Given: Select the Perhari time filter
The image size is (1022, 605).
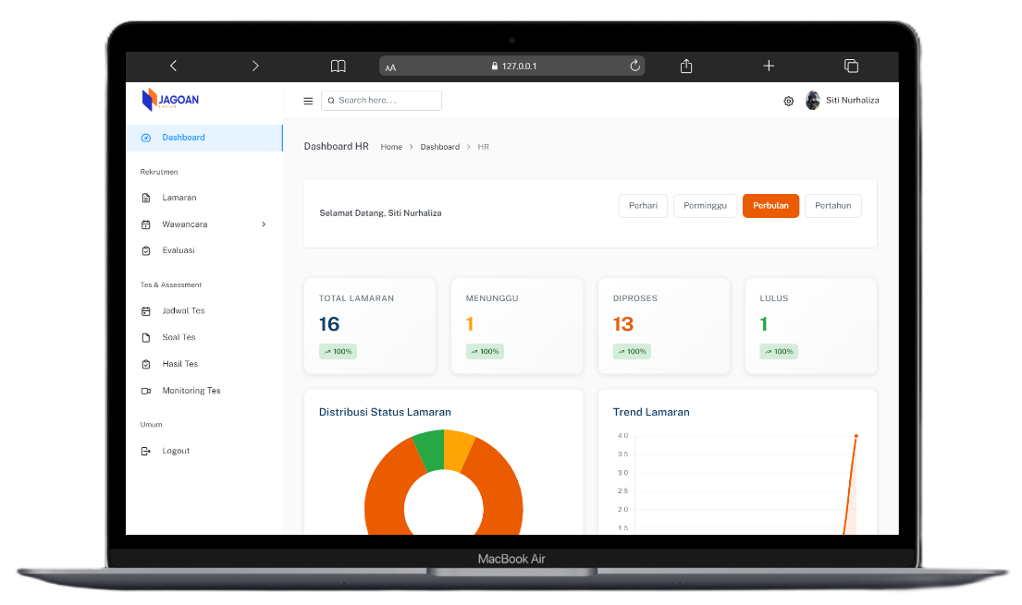Looking at the screenshot, I should click(x=643, y=206).
